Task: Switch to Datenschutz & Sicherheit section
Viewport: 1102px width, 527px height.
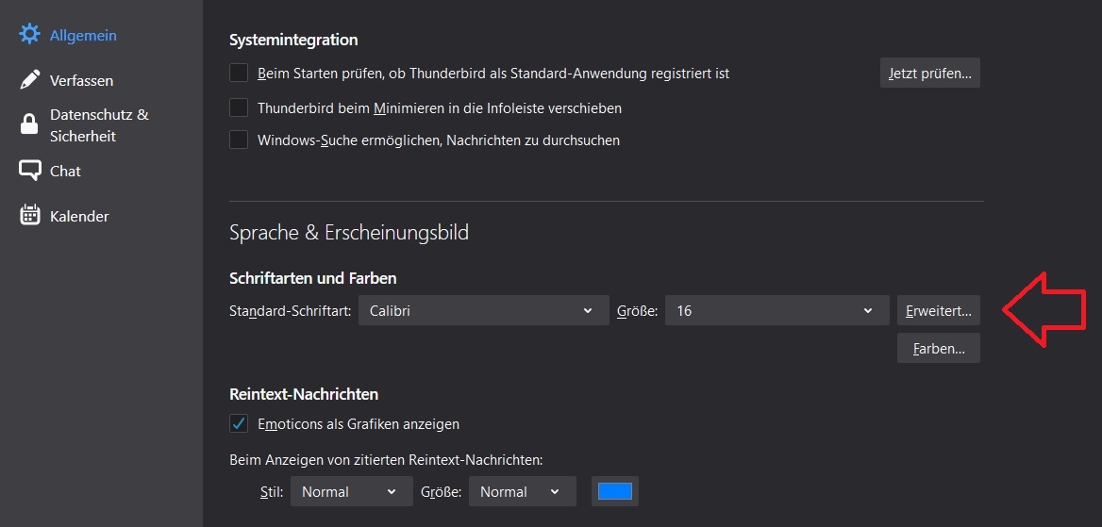Action: pos(99,125)
